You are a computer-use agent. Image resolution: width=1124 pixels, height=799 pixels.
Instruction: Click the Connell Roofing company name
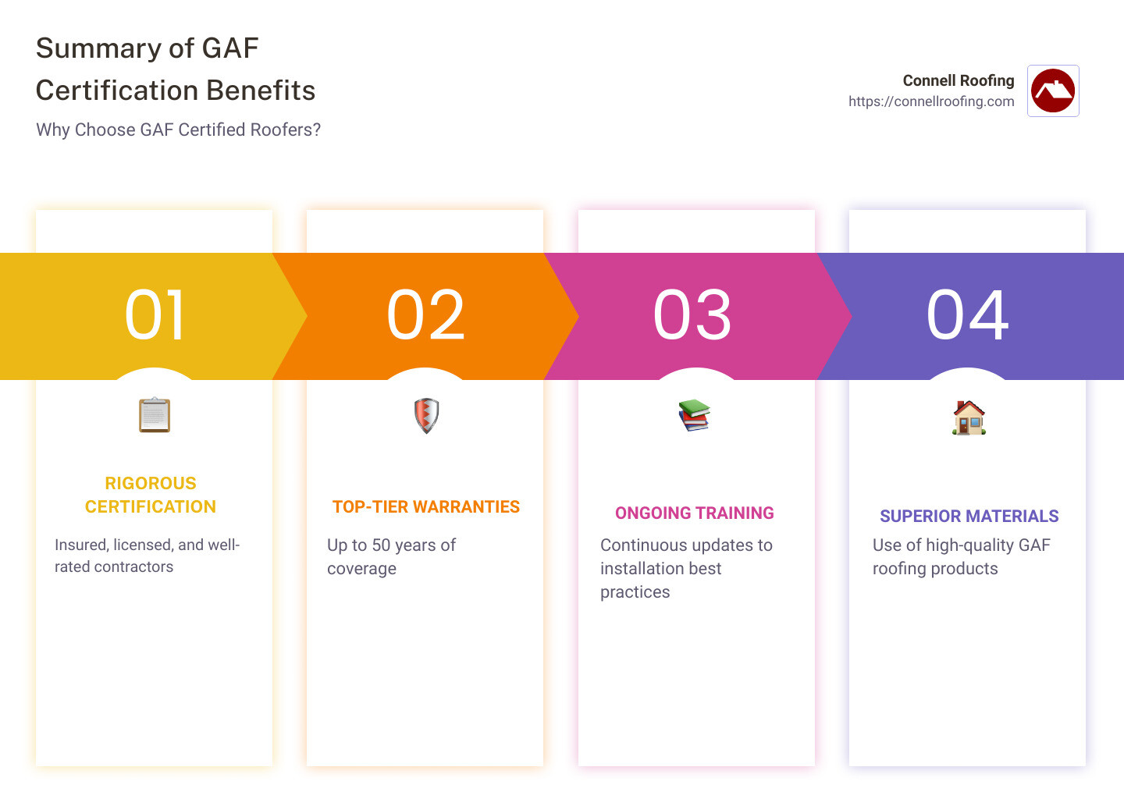coord(959,80)
